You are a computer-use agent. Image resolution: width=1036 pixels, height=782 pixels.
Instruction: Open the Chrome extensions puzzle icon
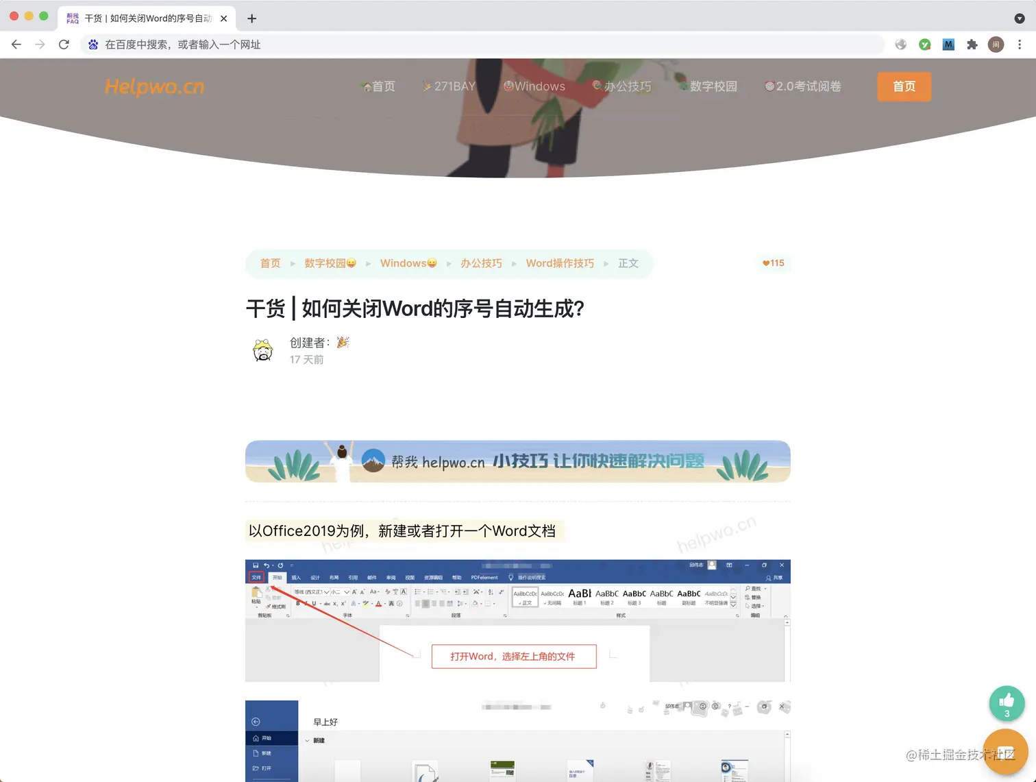point(972,44)
